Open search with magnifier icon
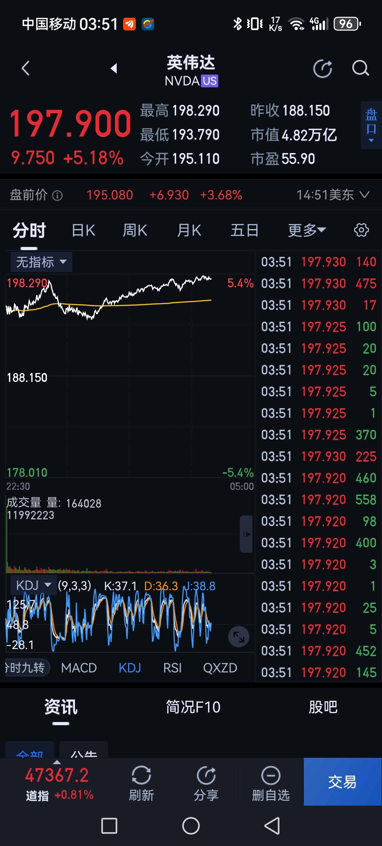The height and width of the screenshot is (846, 382). click(360, 68)
